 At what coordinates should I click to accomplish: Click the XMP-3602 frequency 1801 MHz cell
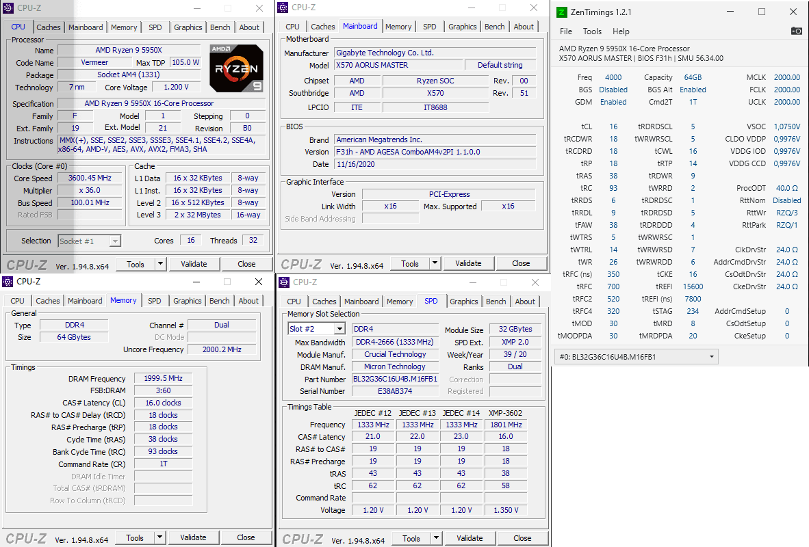tap(506, 425)
